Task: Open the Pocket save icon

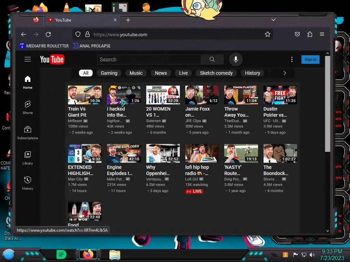Action: click(297, 34)
